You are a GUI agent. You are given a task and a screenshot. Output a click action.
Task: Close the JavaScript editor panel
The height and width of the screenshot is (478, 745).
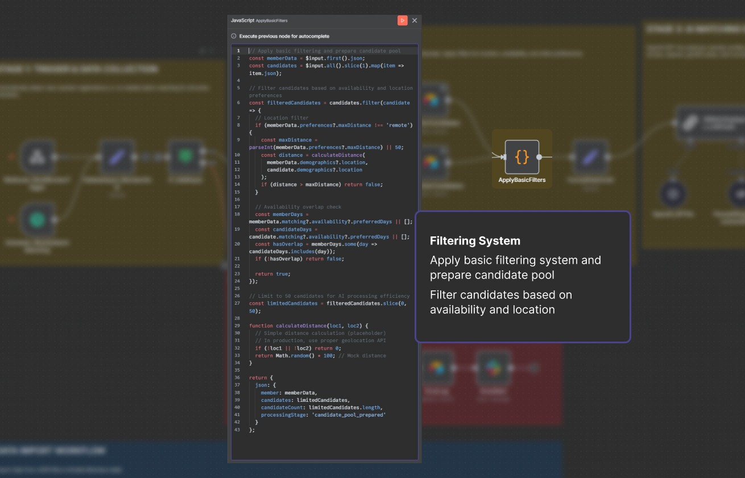click(415, 20)
